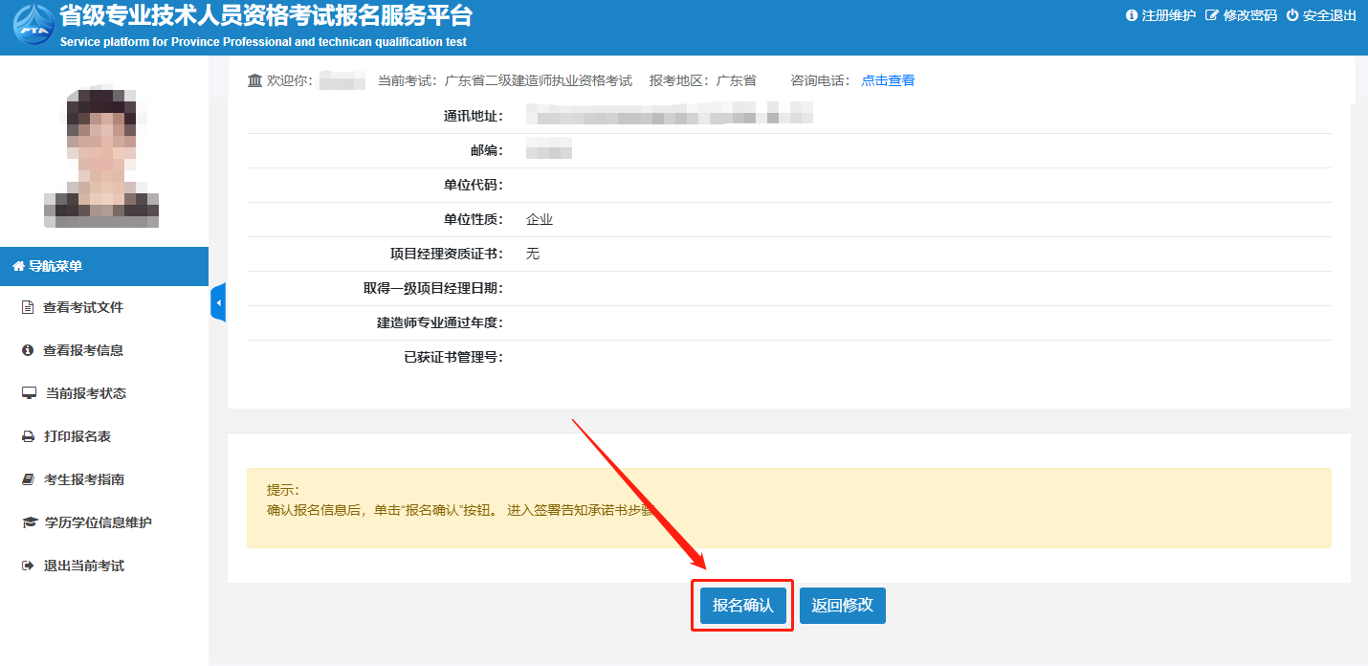The width and height of the screenshot is (1368, 666).
Task: Click the yellow 提示 notice box
Action: coord(788,507)
